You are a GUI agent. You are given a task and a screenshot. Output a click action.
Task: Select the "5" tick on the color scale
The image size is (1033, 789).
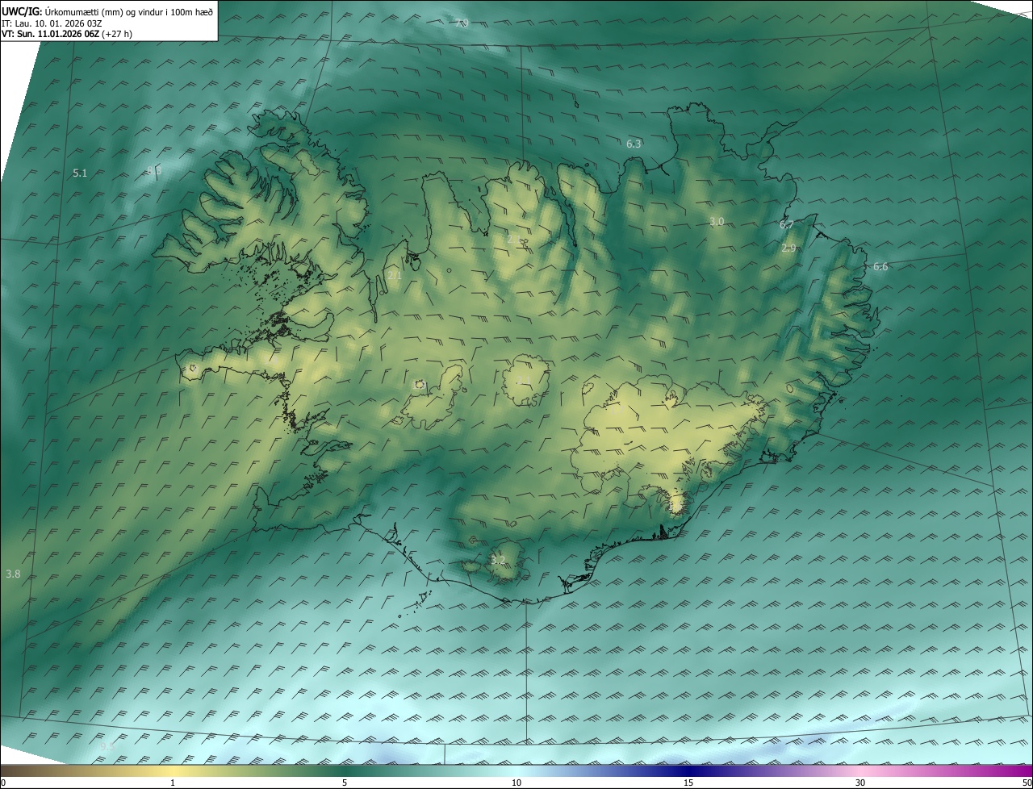(345, 783)
